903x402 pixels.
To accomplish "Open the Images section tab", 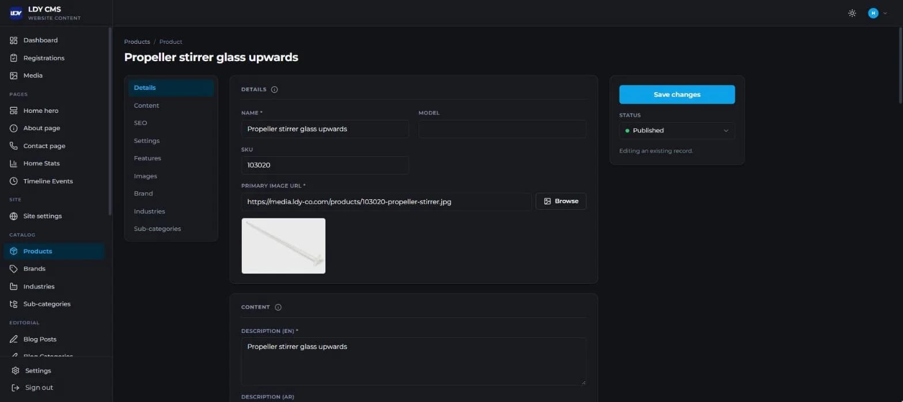I will tap(171, 176).
